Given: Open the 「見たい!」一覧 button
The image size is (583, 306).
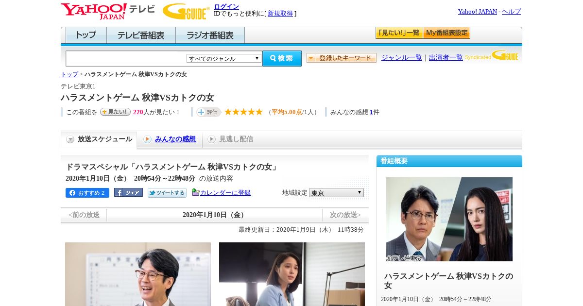Looking at the screenshot, I should 399,33.
